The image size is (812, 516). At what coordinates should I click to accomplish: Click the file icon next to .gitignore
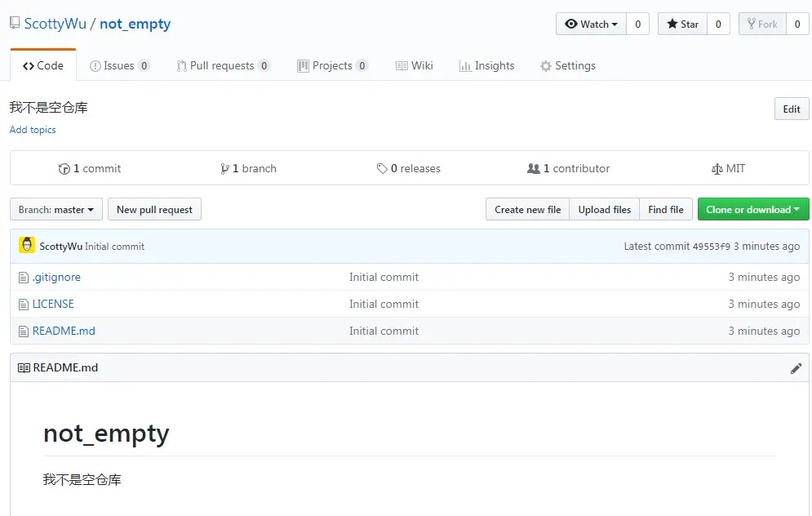(24, 278)
